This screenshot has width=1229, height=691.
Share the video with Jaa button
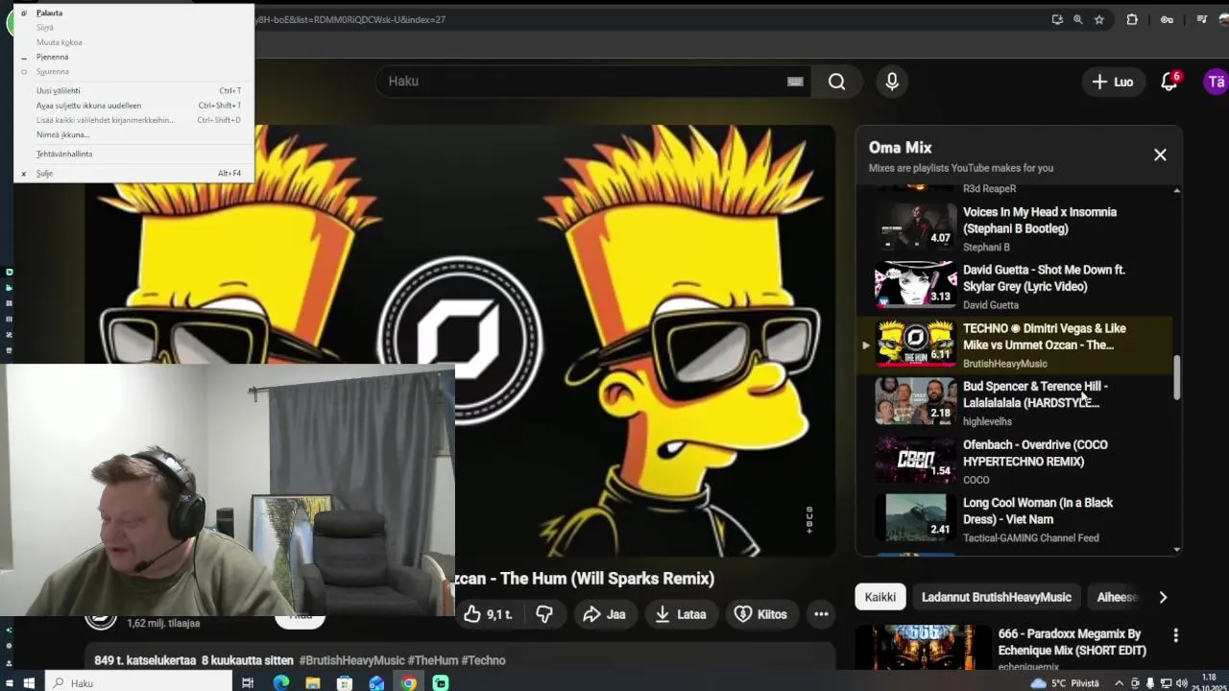[604, 614]
